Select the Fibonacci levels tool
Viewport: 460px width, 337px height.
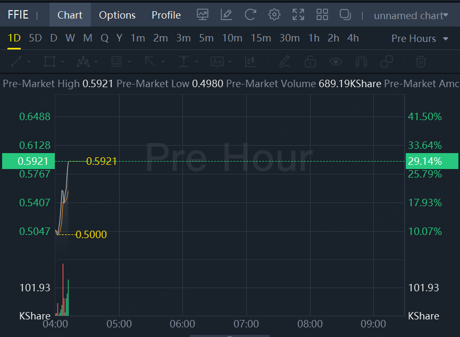(116, 62)
